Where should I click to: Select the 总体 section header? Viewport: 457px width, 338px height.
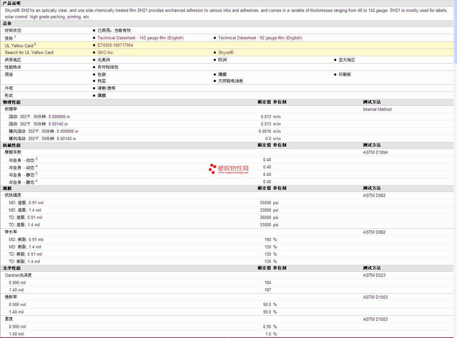pyautogui.click(x=7, y=23)
